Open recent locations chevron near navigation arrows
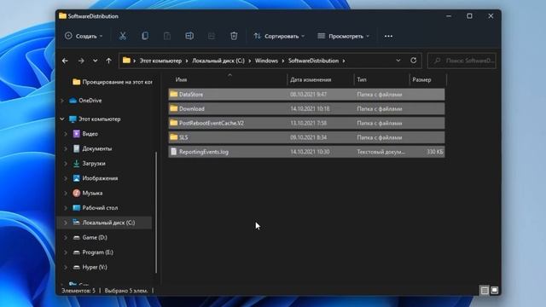Screen dimensions: 546x307 point(95,61)
